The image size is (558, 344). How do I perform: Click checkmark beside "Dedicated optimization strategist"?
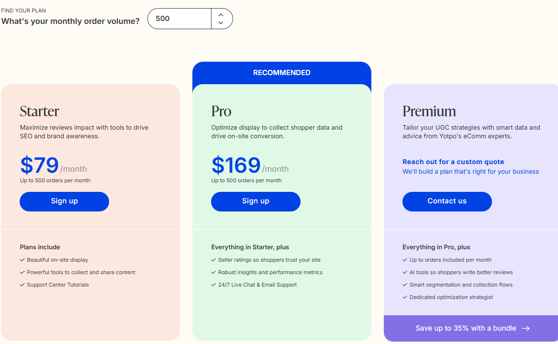(405, 297)
